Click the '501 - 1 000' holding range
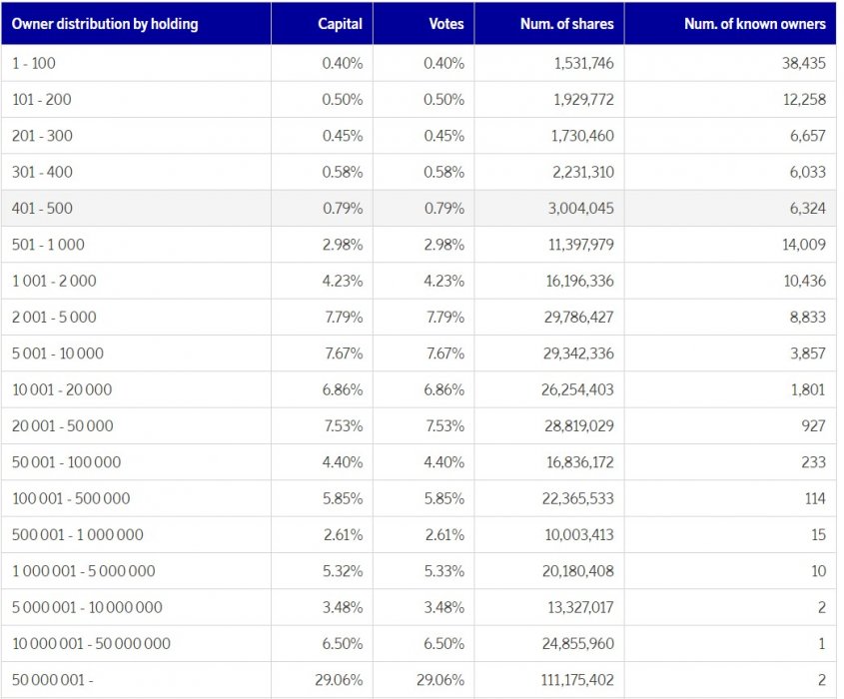 click(x=48, y=245)
